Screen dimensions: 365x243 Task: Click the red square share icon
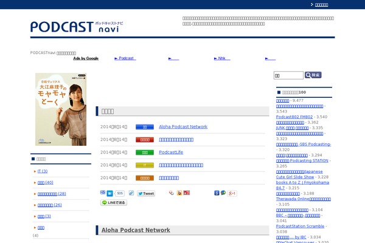(x=187, y=193)
